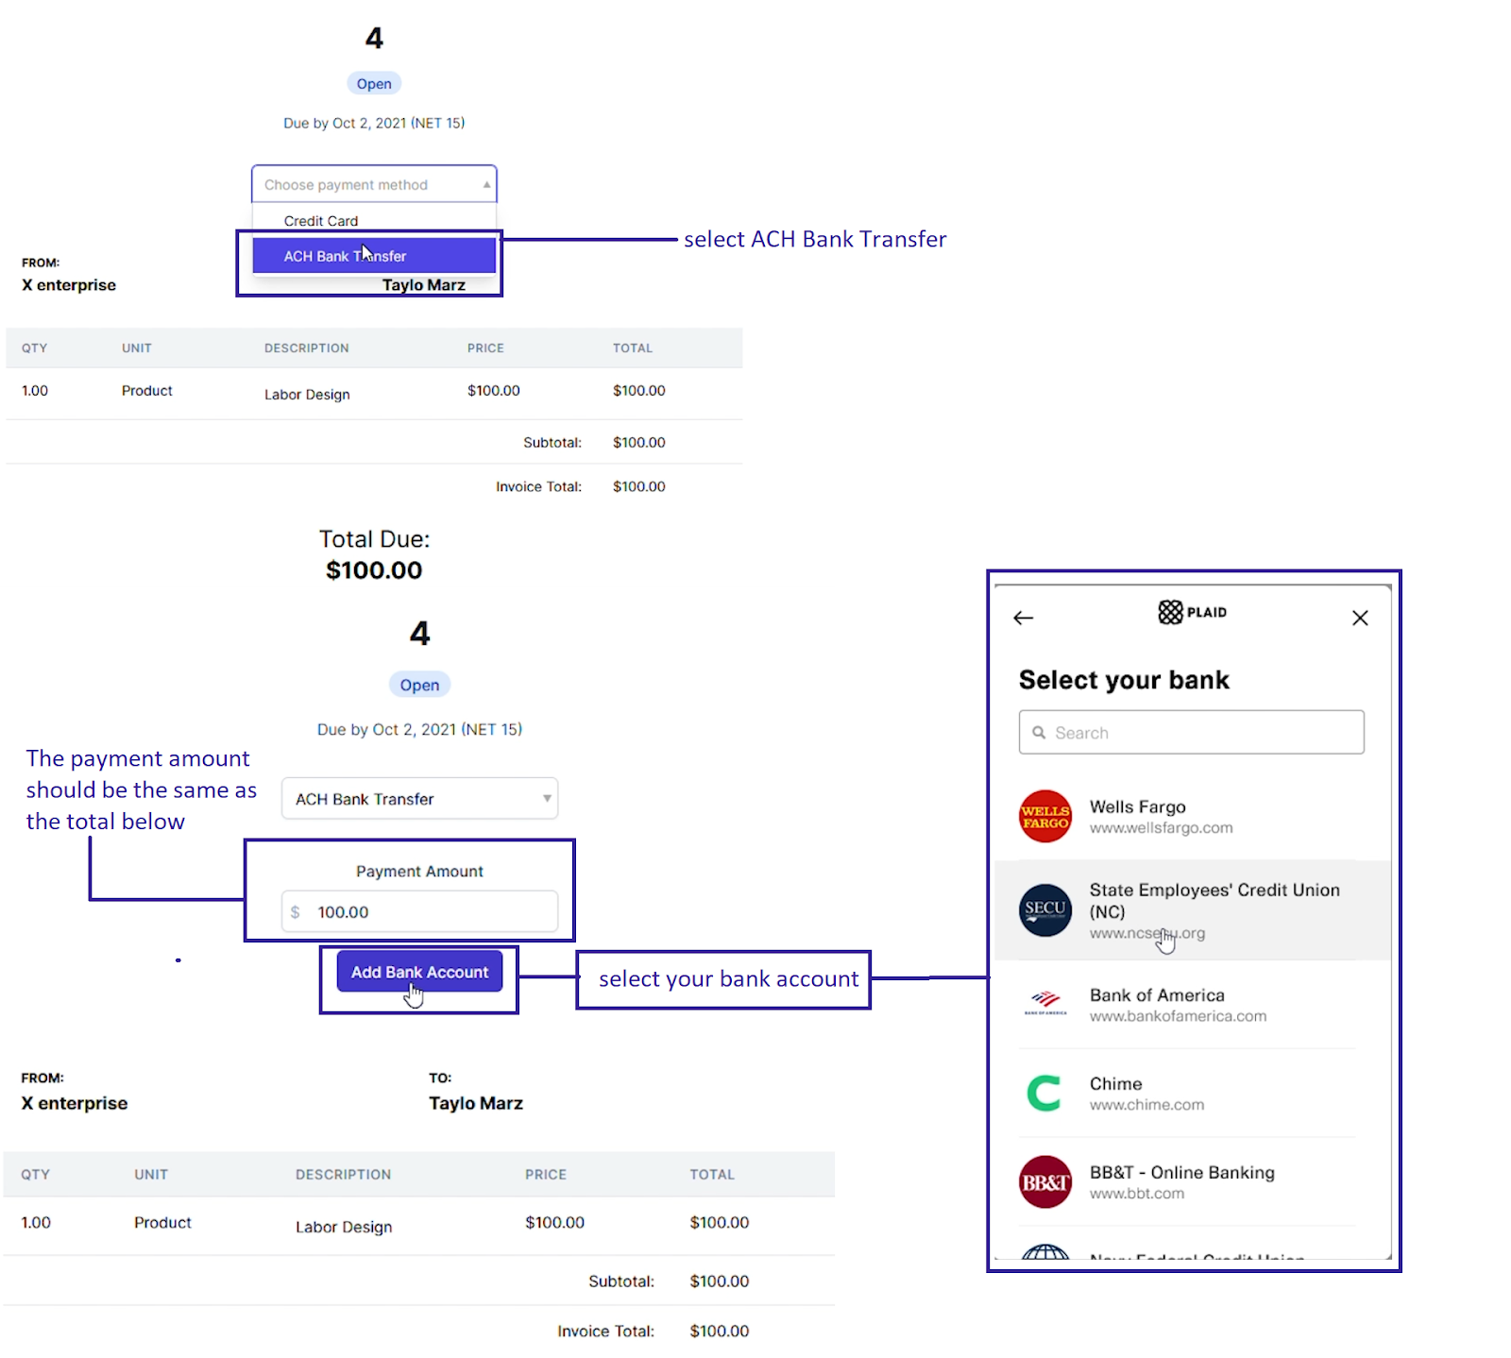Viewport: 1511px width, 1358px height.
Task: Expand the ACH Bank Transfer dropdown
Action: pyautogui.click(x=419, y=799)
